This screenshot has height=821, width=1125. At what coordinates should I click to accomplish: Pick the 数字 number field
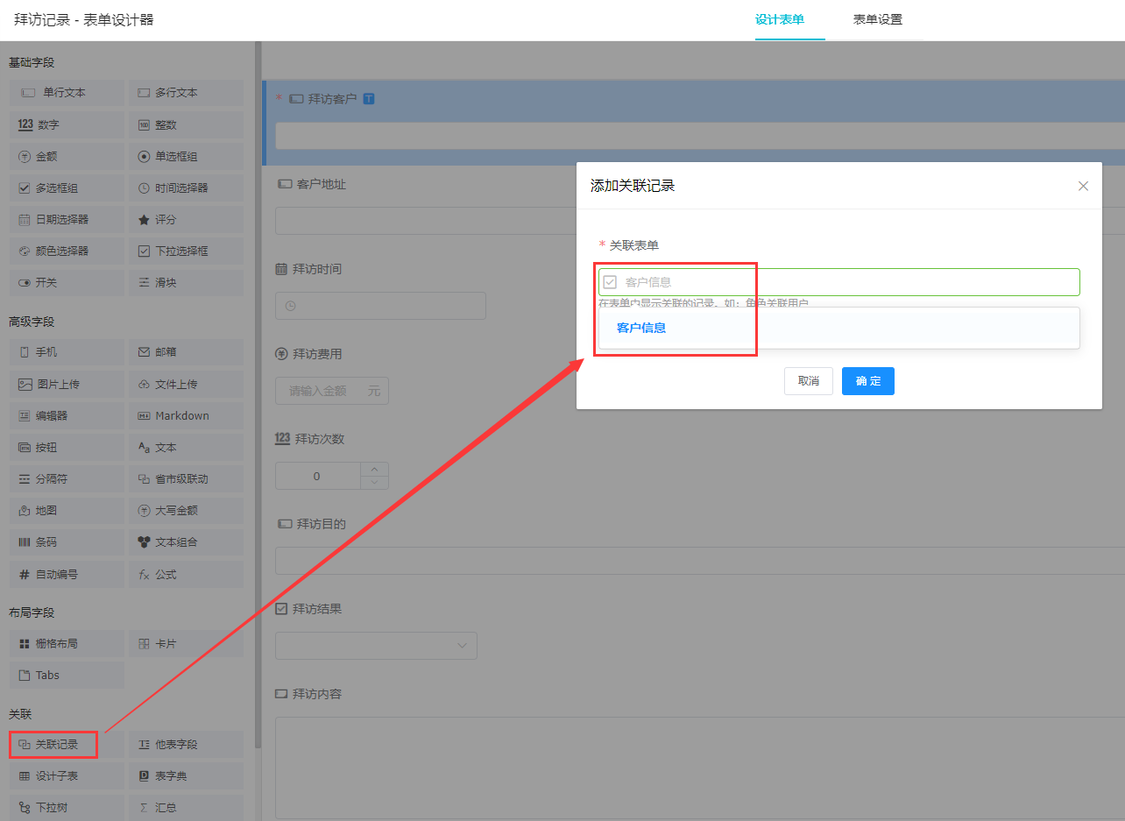(67, 124)
